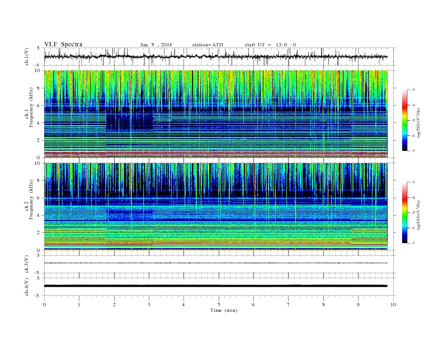Click the "start UT = 13: 0 : 0" text
443x342 pixels.
click(270, 45)
